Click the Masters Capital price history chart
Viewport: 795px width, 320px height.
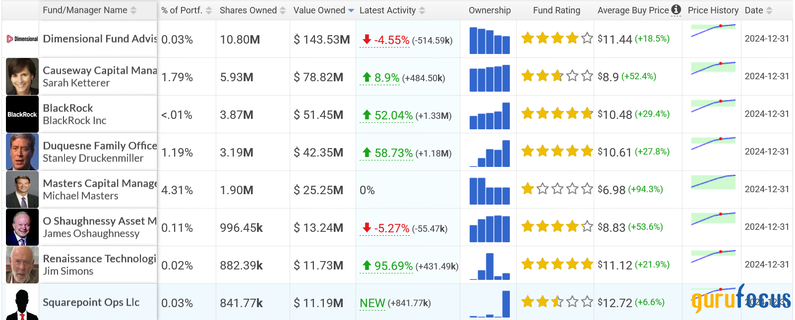[713, 182]
